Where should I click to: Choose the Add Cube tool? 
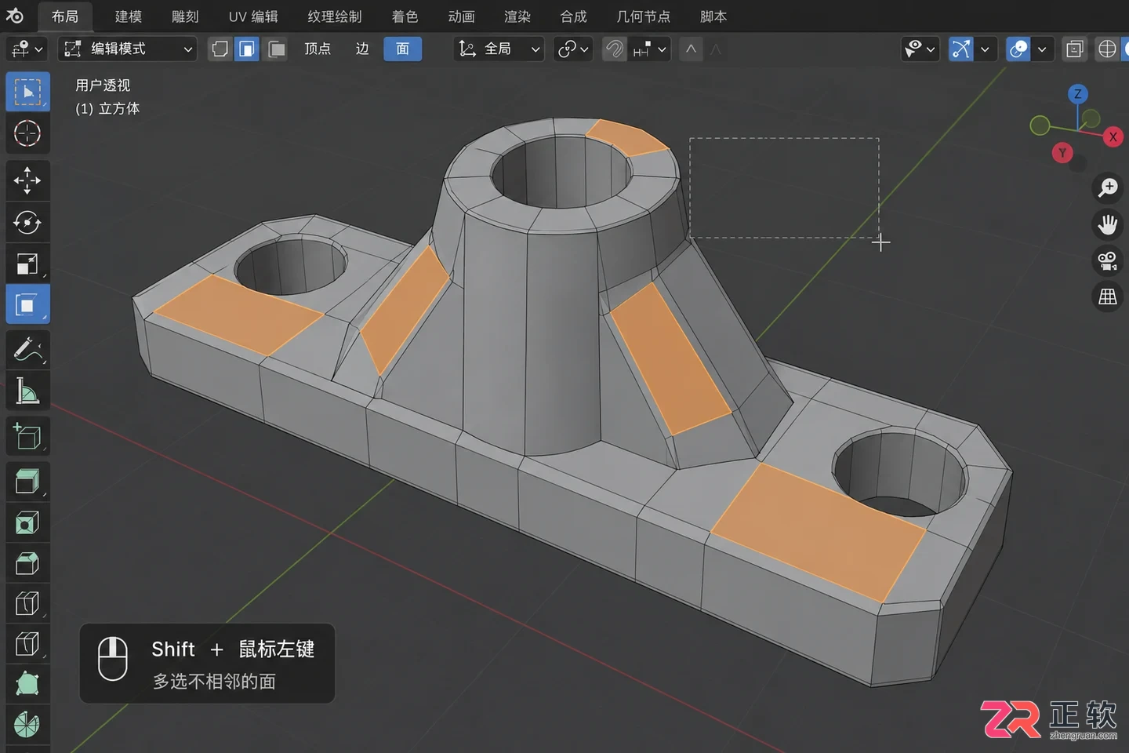coord(27,436)
